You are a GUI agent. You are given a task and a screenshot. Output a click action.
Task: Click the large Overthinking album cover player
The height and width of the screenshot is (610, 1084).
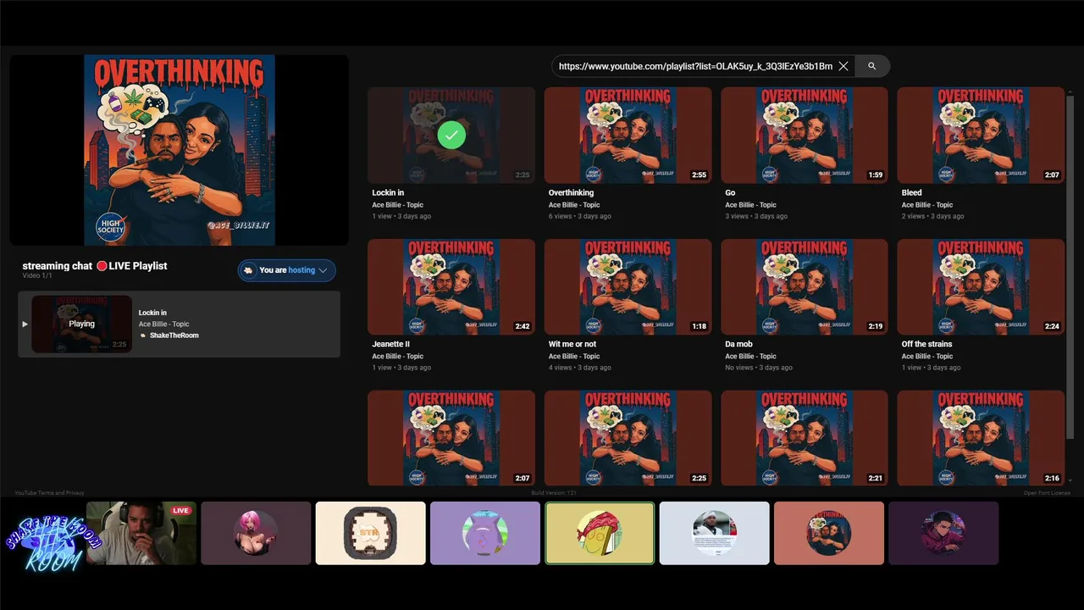coord(180,150)
